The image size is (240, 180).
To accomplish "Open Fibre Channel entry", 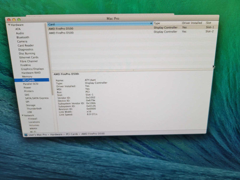I will 29,61.
